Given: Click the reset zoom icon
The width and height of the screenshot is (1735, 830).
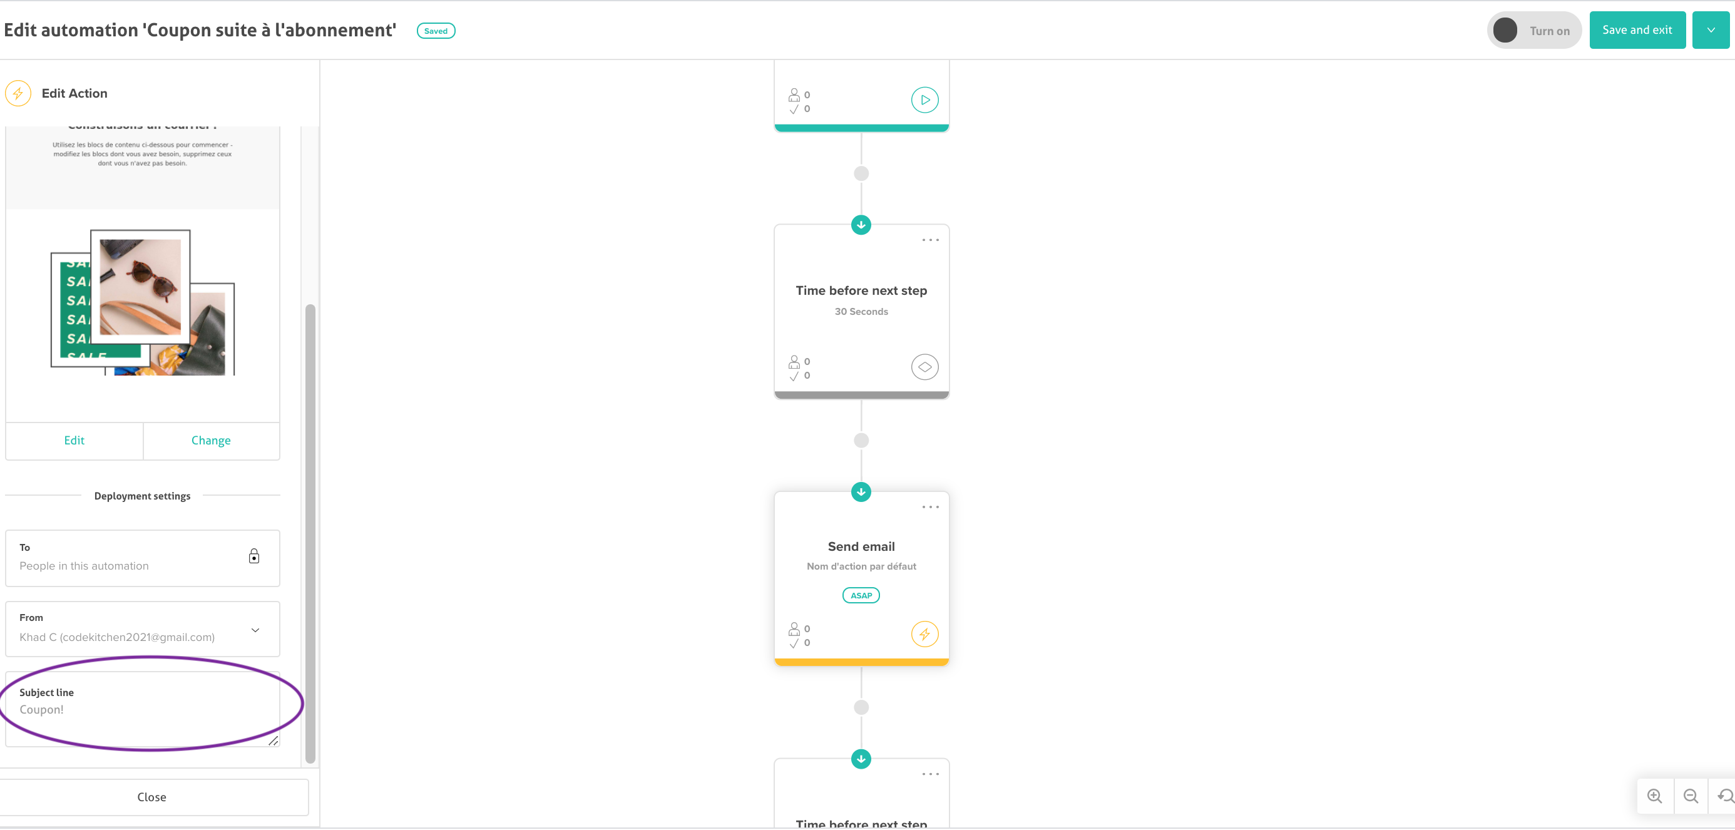Looking at the screenshot, I should tap(1725, 796).
